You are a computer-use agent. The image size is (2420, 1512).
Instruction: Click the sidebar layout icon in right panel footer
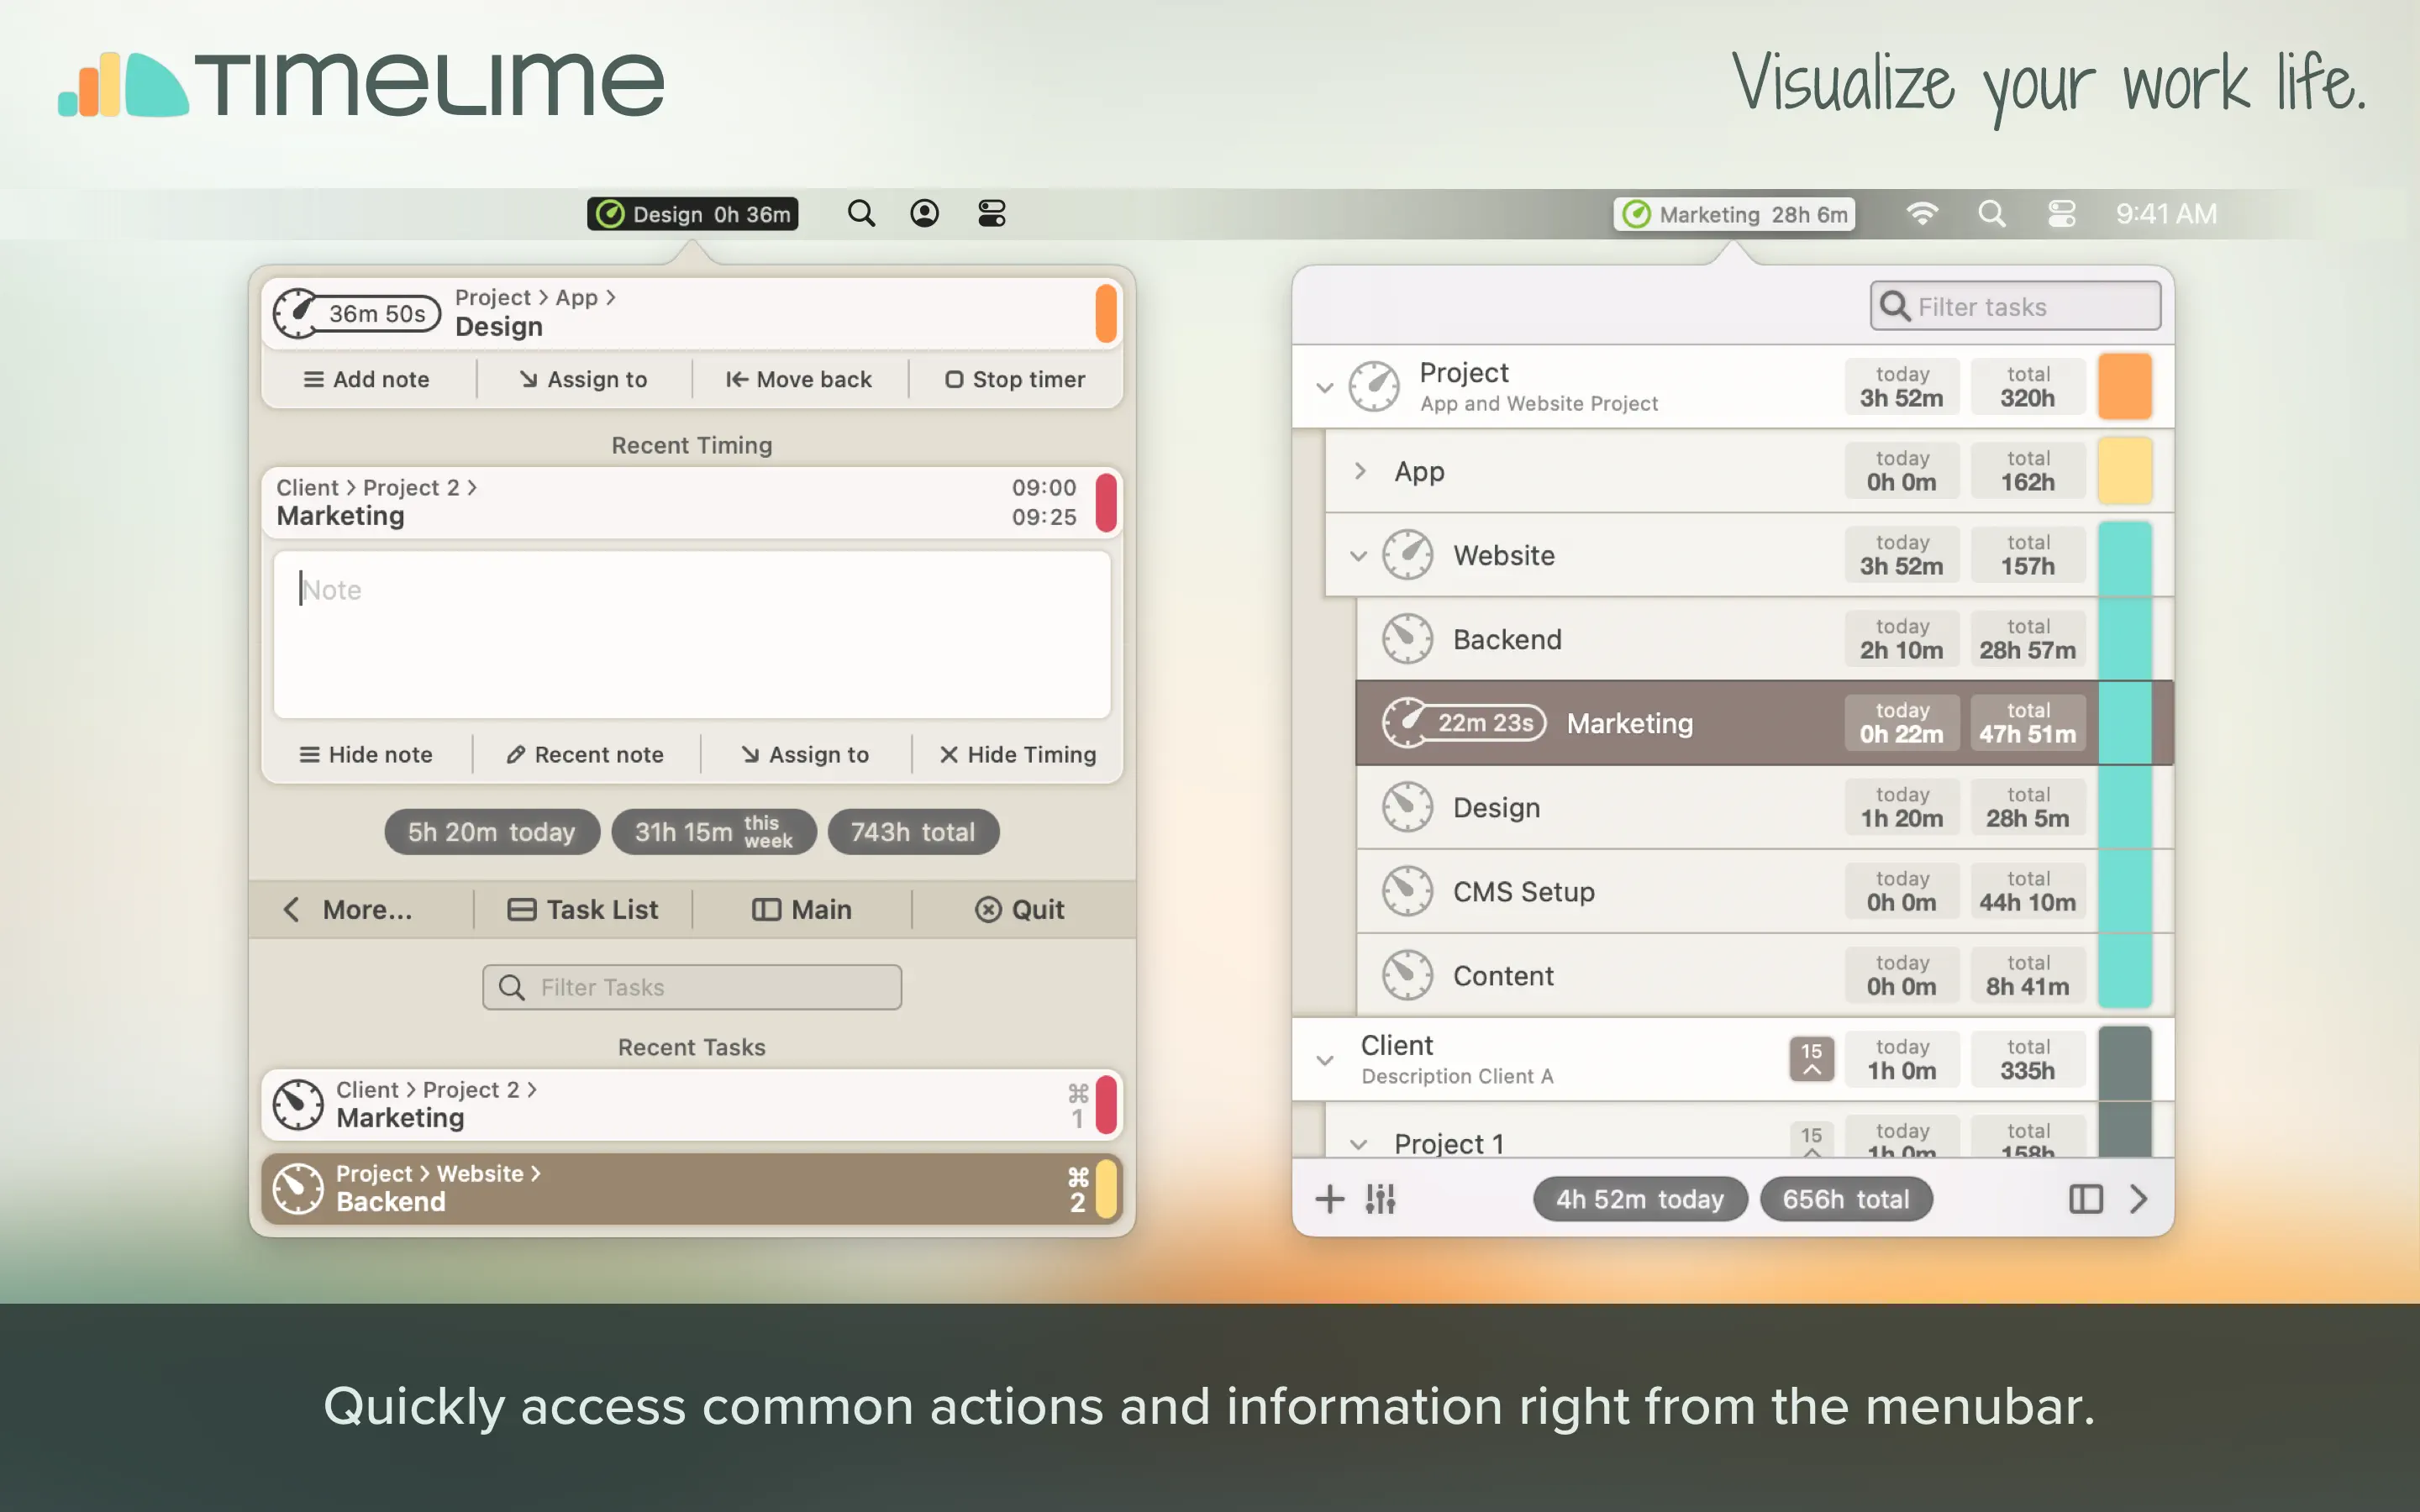tap(2085, 1198)
